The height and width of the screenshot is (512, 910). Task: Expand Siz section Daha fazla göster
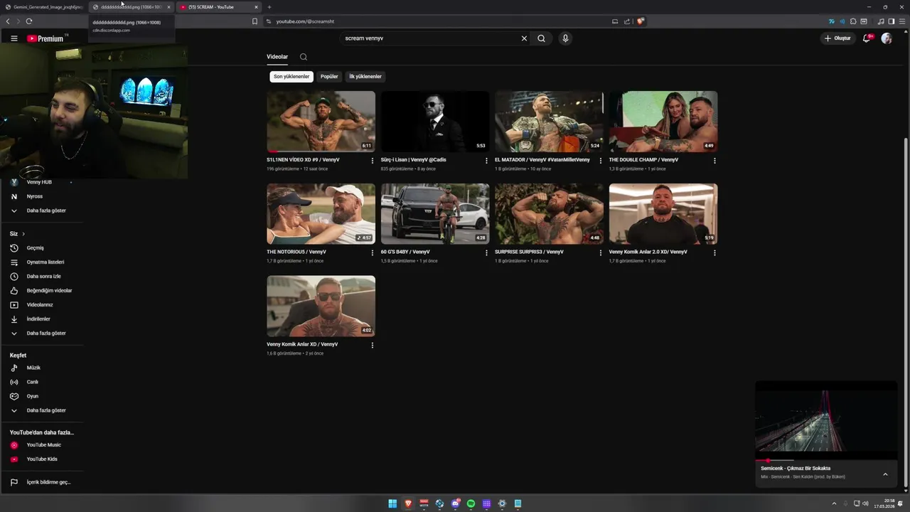41,334
